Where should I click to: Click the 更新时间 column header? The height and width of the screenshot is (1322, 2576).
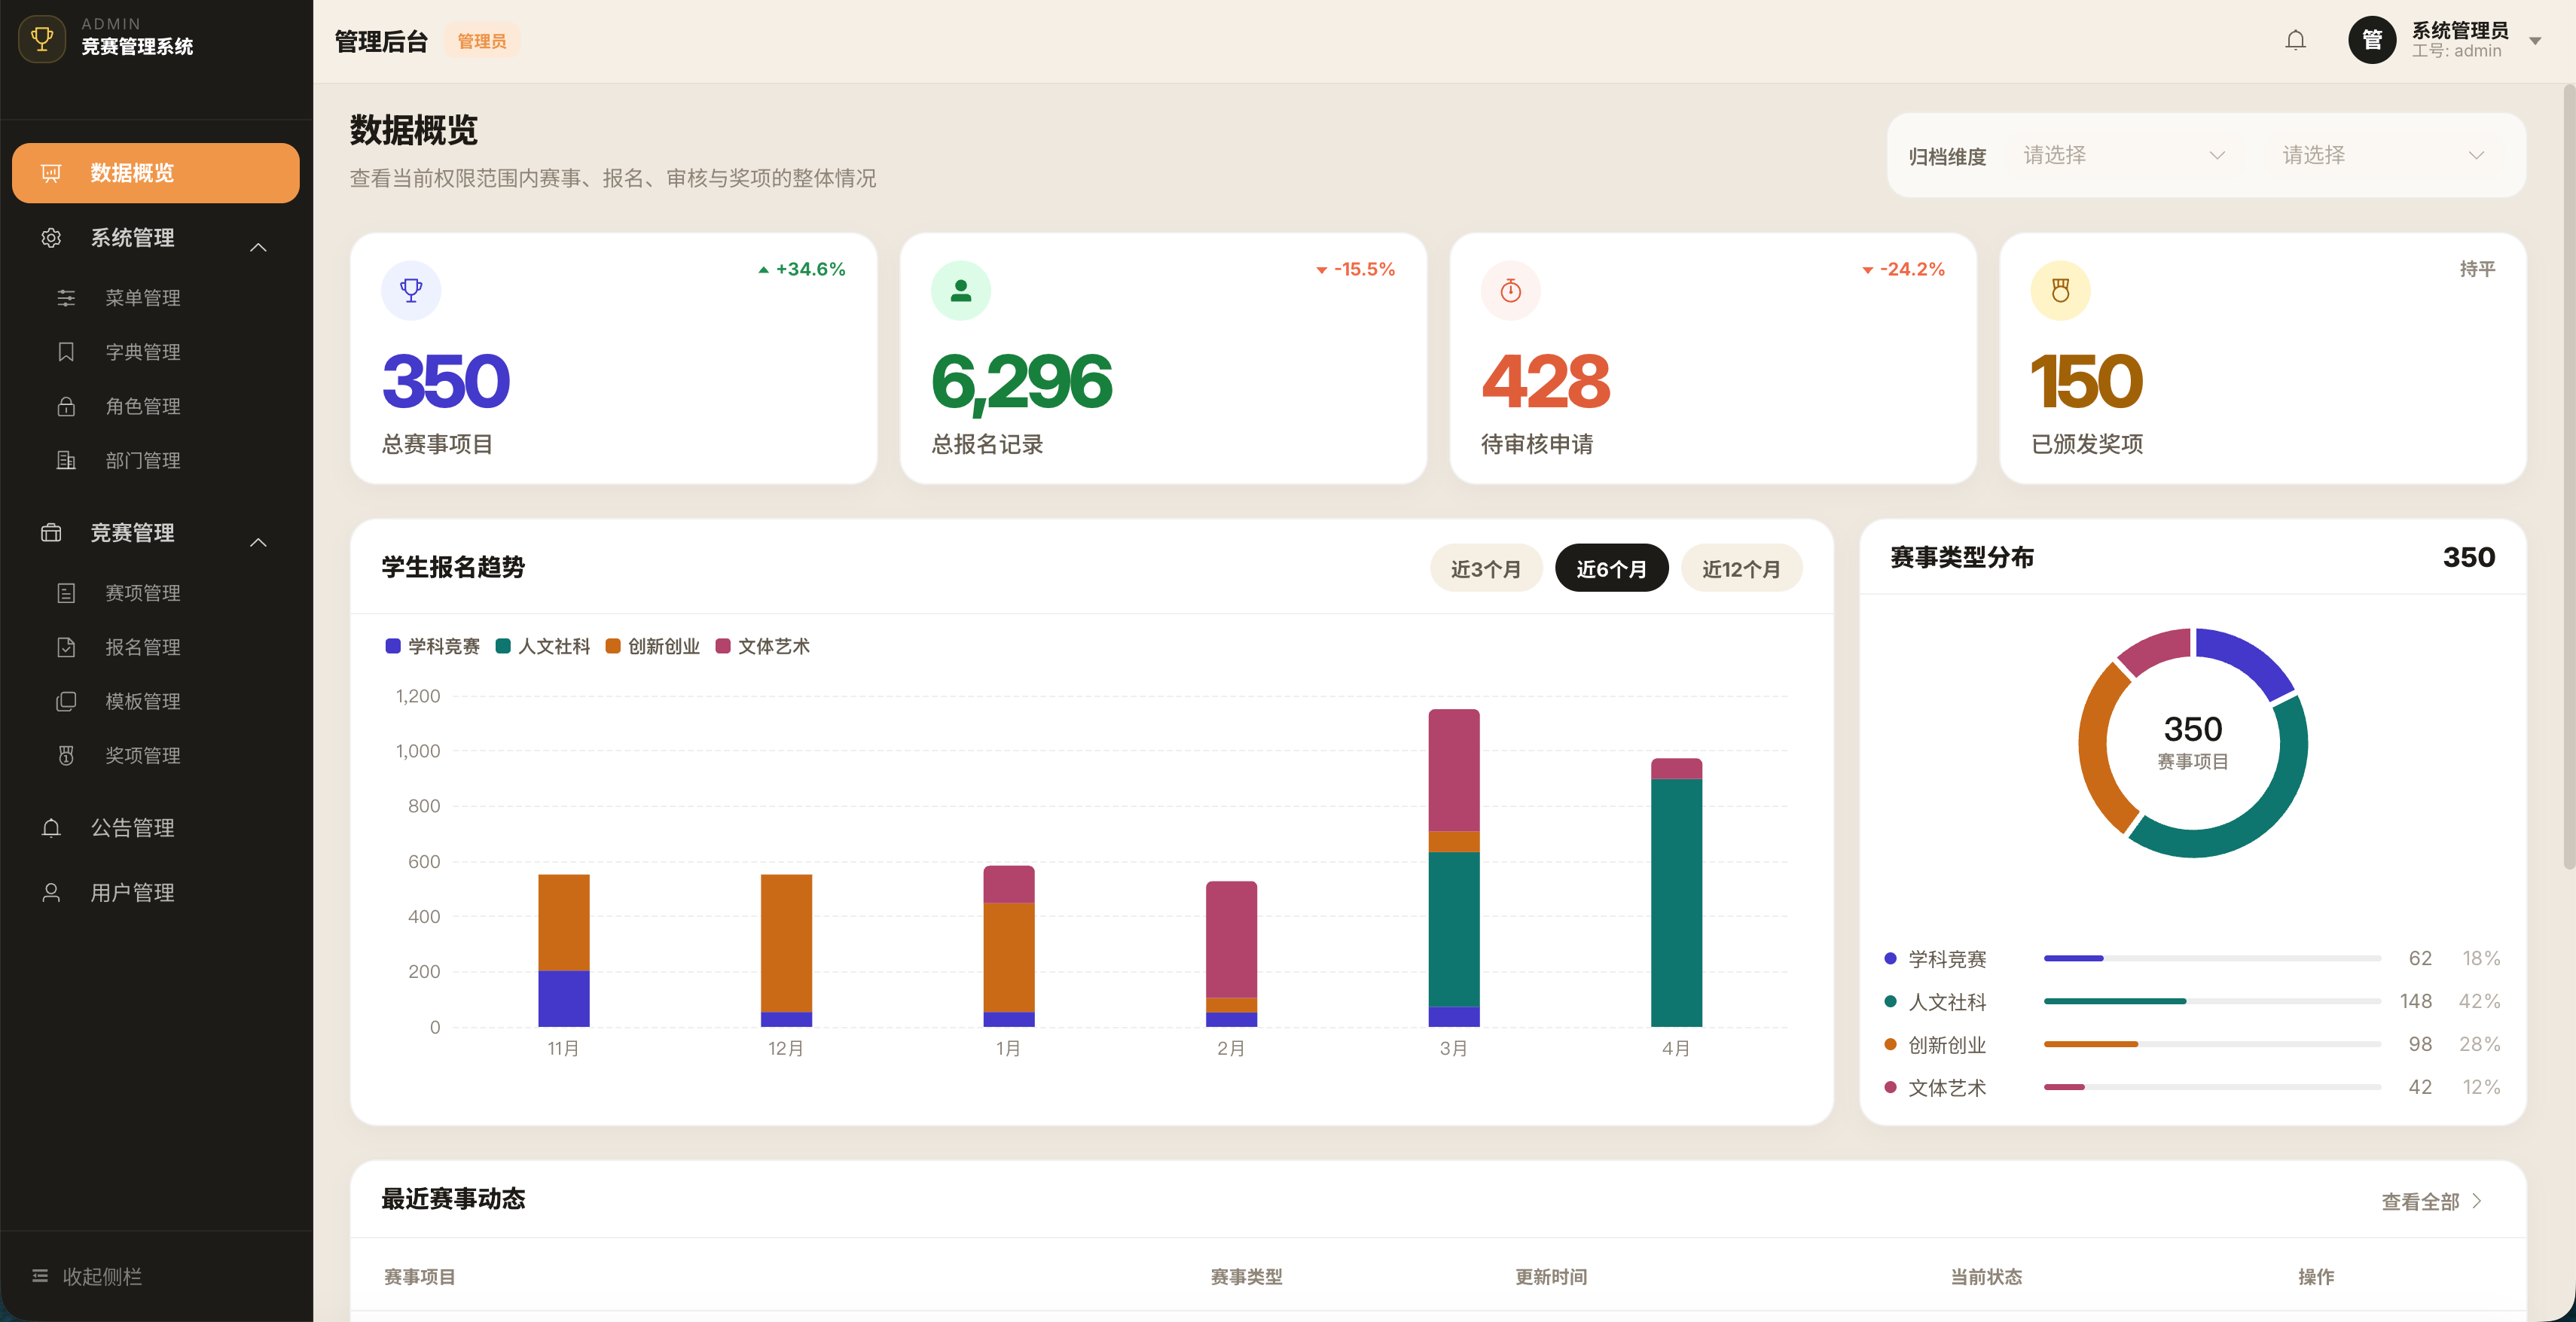pos(1551,1276)
